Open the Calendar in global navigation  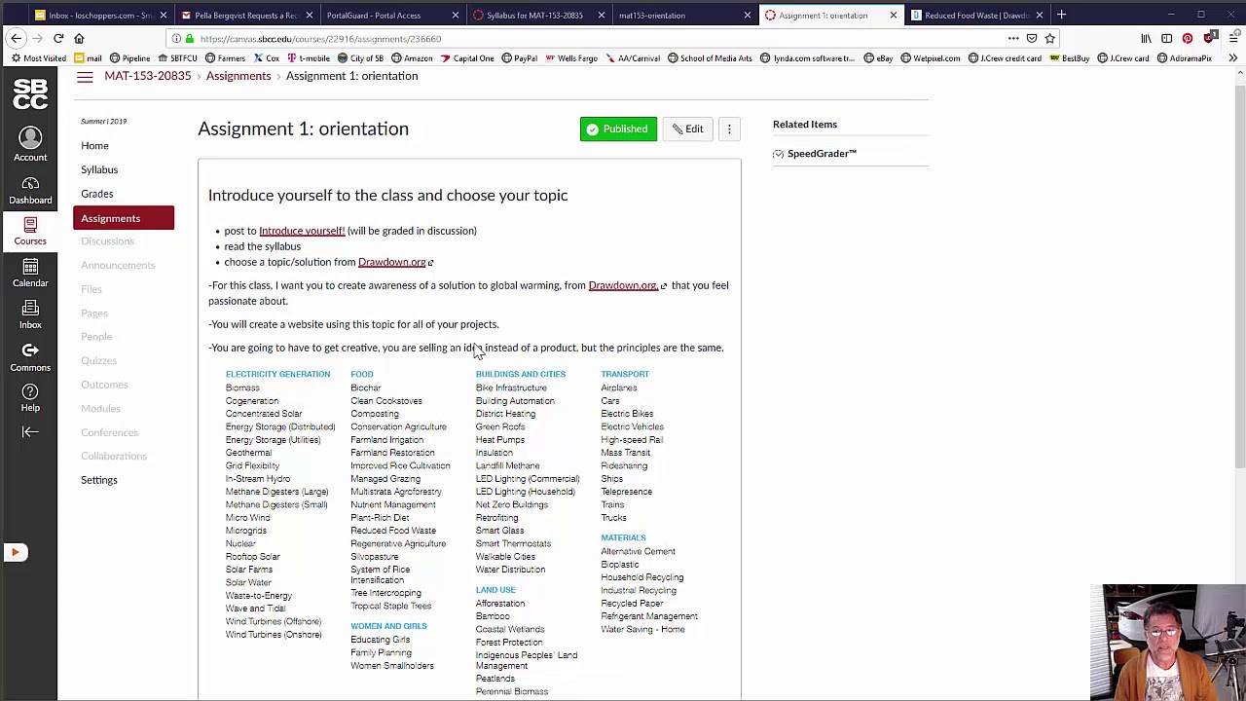pyautogui.click(x=30, y=273)
